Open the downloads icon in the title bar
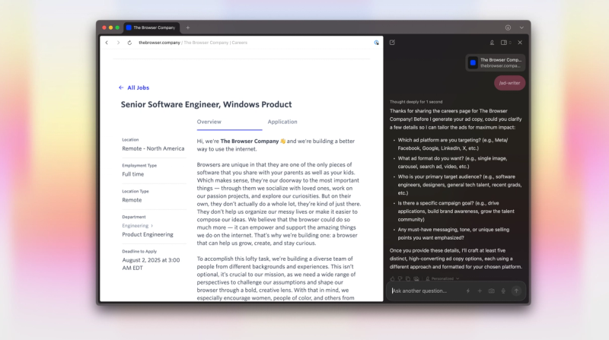 [x=508, y=27]
